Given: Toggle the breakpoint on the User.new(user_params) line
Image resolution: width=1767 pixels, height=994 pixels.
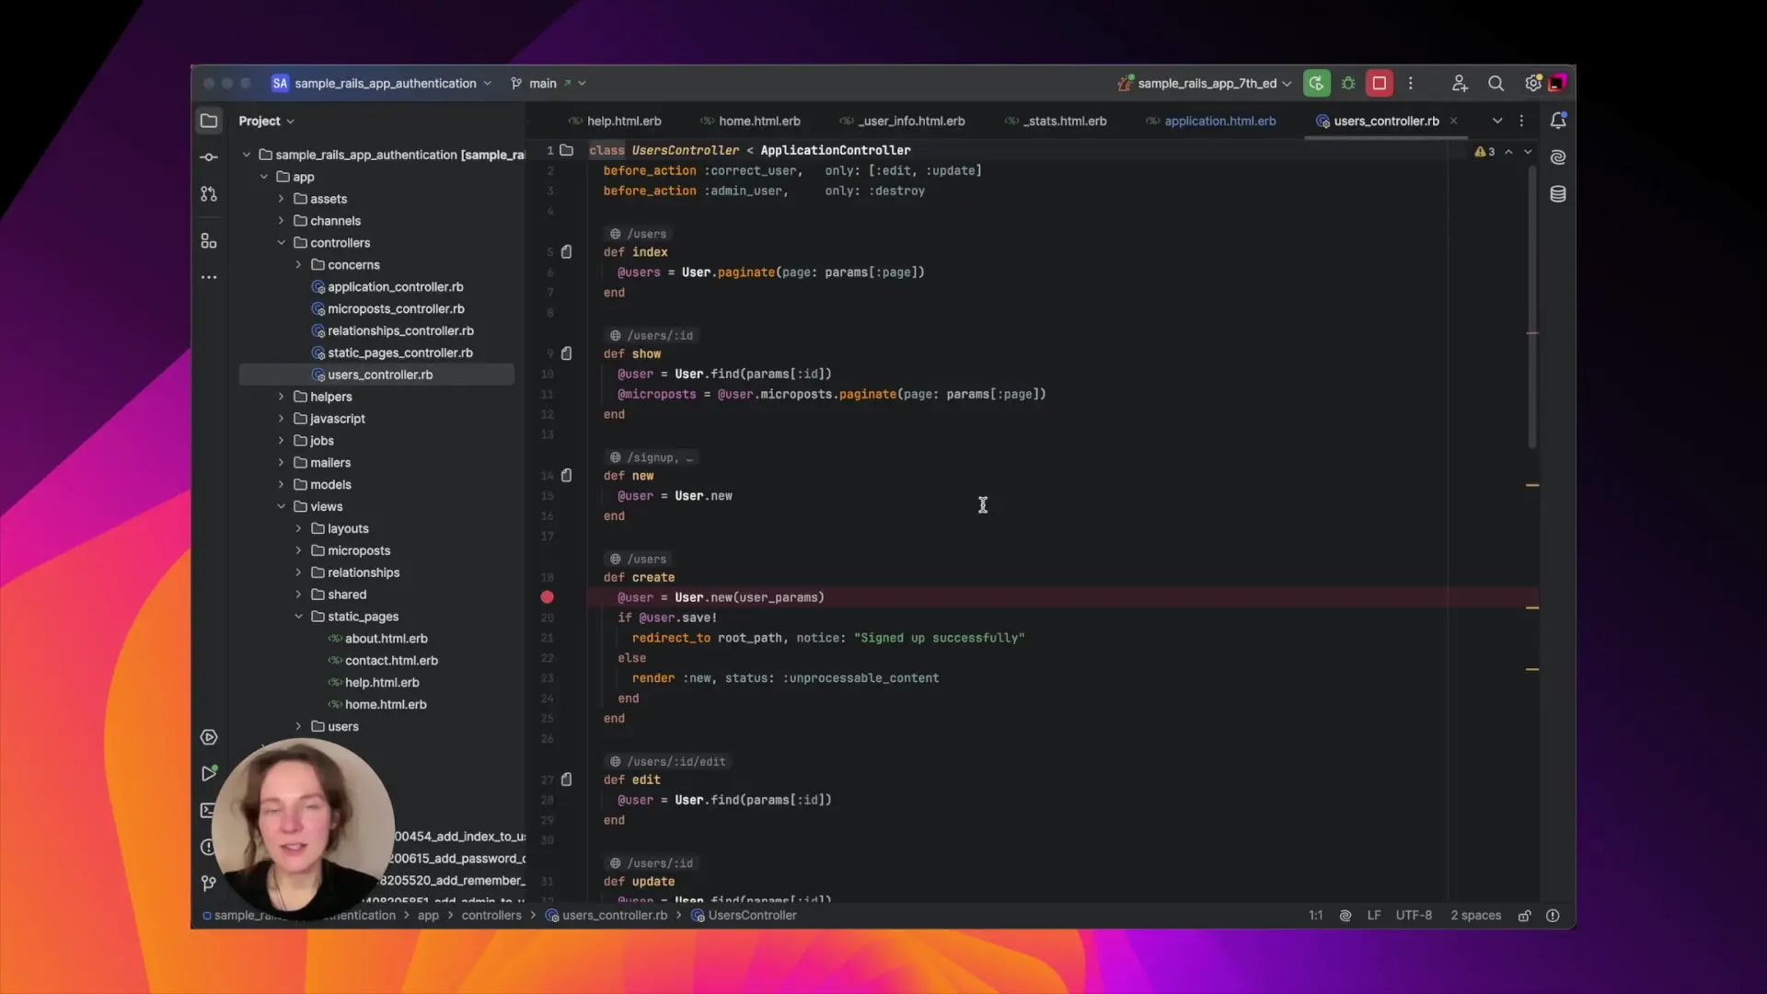Looking at the screenshot, I should click(547, 597).
